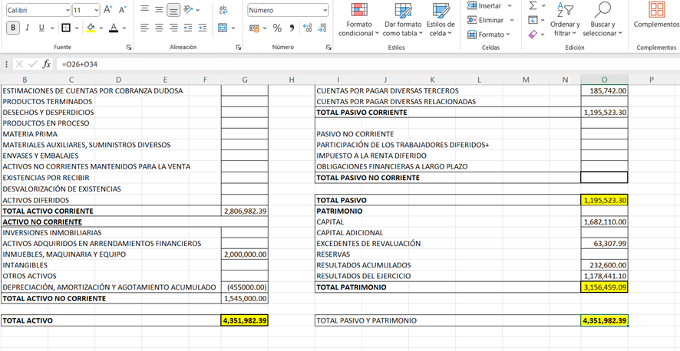Image resolution: width=680 pixels, height=351 pixels.
Task: Open Formato condicional menu
Action: tap(358, 20)
